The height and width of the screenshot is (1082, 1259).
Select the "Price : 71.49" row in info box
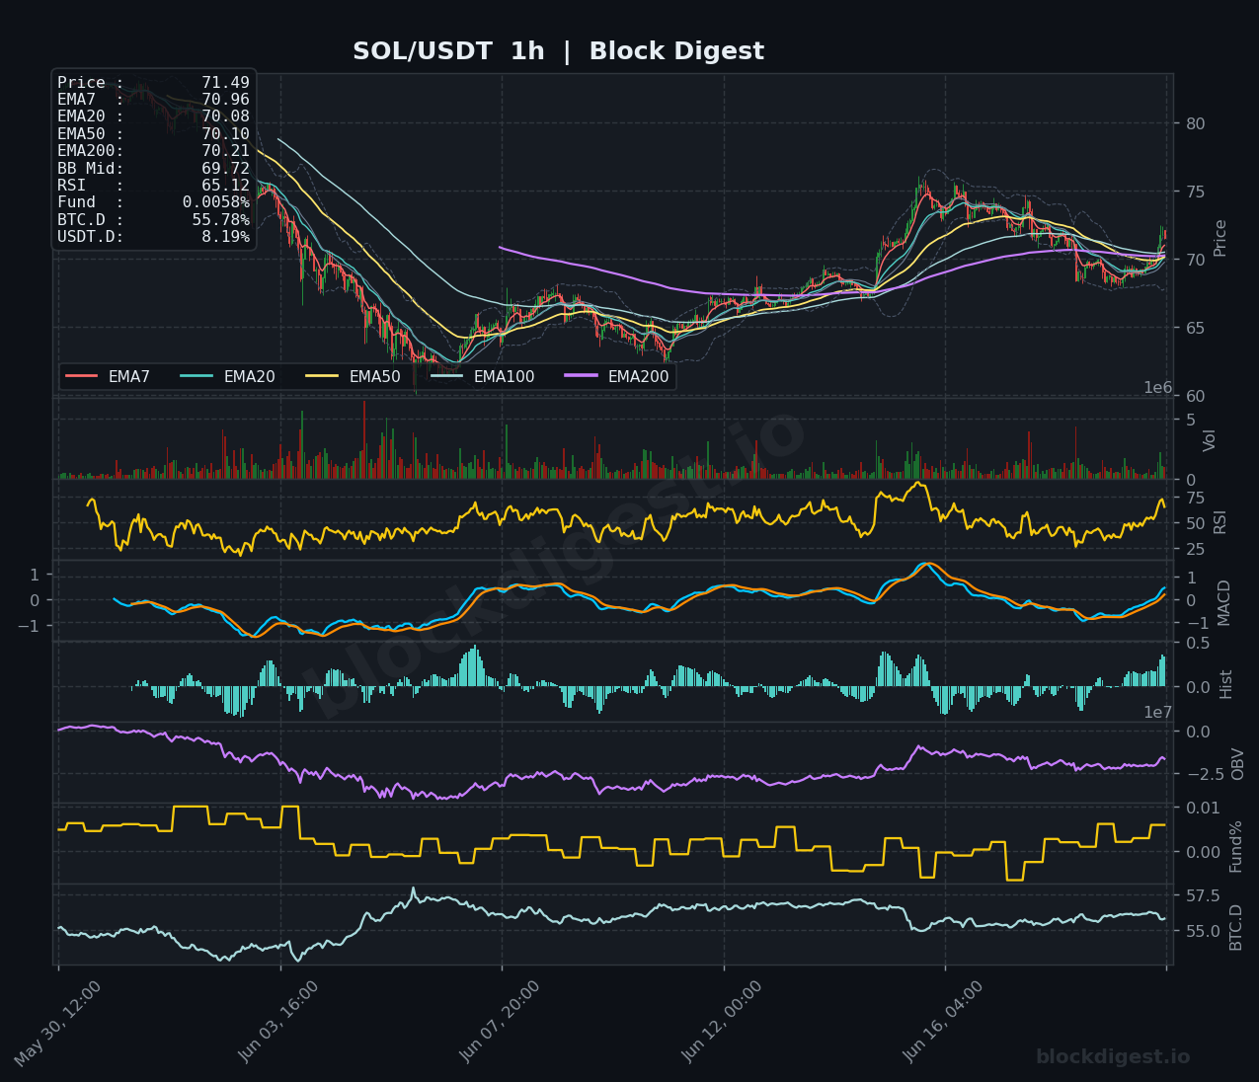pos(153,83)
